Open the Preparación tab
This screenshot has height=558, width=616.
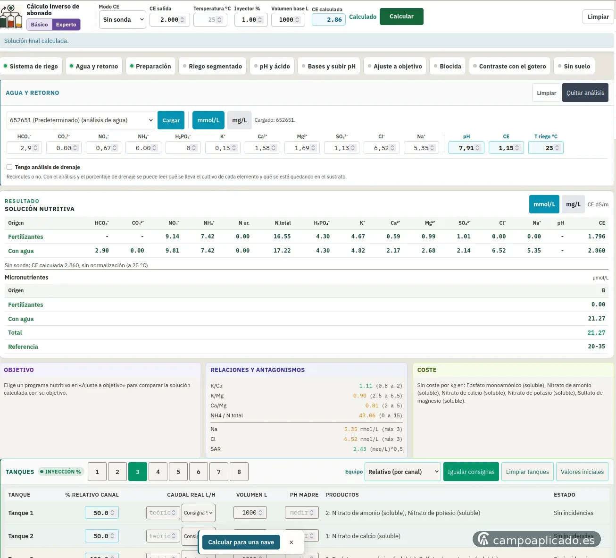pyautogui.click(x=150, y=66)
